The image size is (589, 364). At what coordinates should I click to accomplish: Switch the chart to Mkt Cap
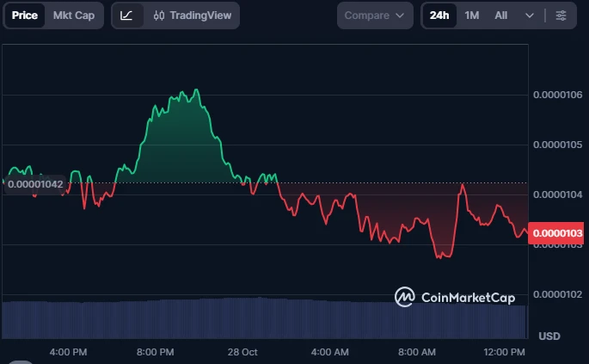point(74,15)
